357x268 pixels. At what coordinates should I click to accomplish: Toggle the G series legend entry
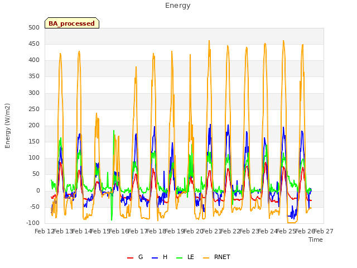coord(135,257)
